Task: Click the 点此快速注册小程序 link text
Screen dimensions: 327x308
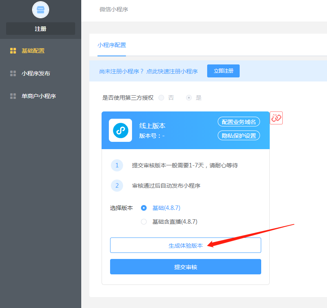Action: click(x=172, y=71)
